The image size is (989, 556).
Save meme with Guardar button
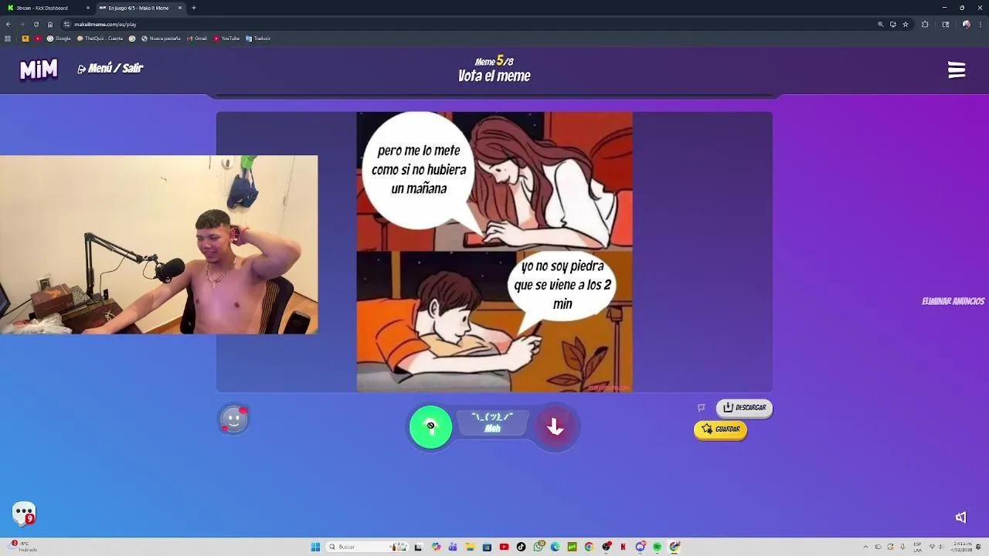(x=720, y=429)
